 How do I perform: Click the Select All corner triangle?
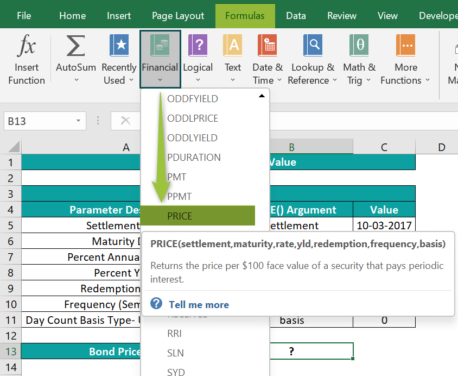14,147
